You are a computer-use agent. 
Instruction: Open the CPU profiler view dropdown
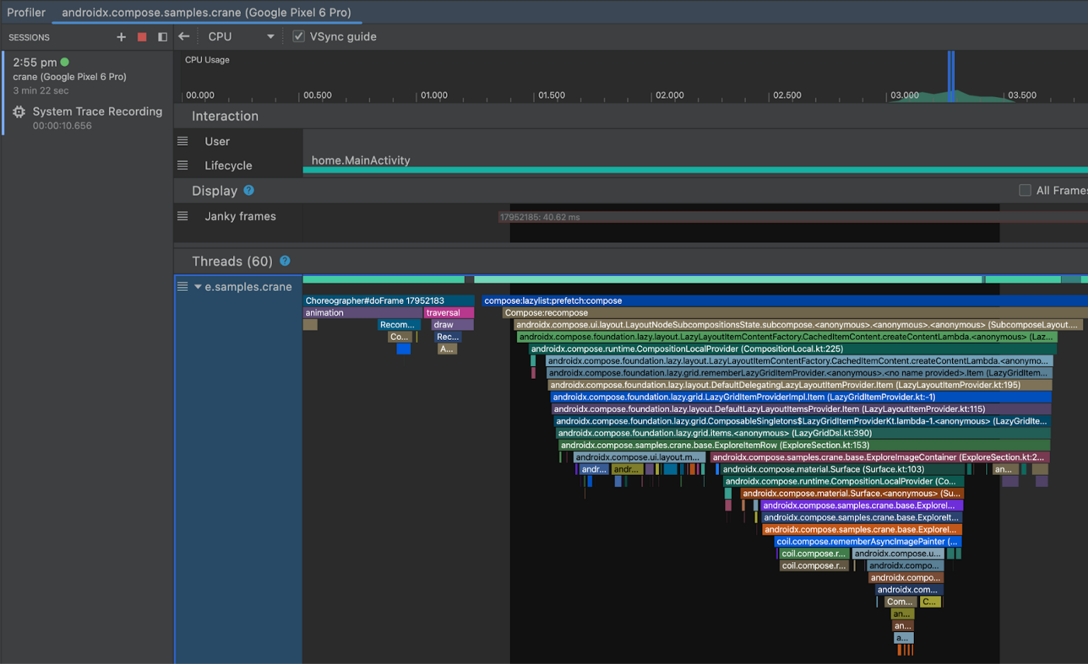click(x=270, y=36)
